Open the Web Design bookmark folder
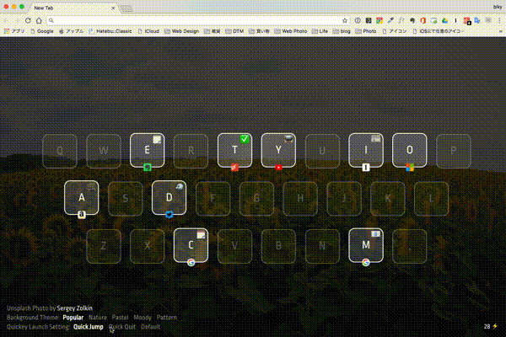The height and width of the screenshot is (337, 506). click(x=183, y=30)
